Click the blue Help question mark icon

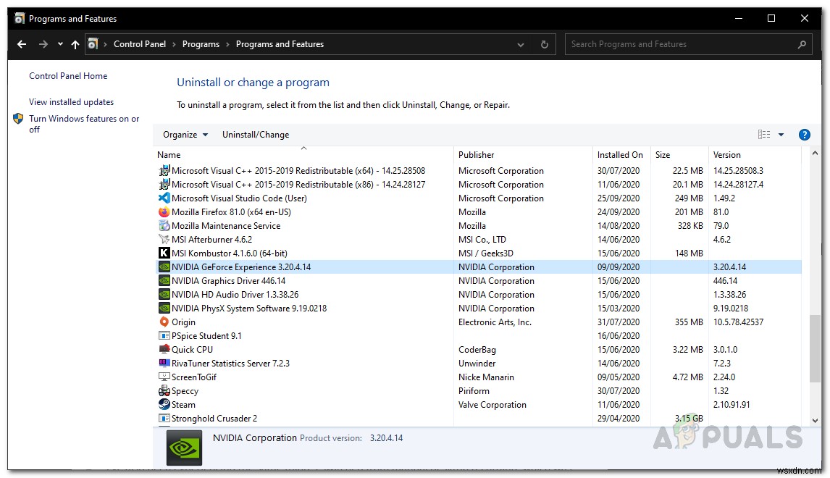[805, 134]
